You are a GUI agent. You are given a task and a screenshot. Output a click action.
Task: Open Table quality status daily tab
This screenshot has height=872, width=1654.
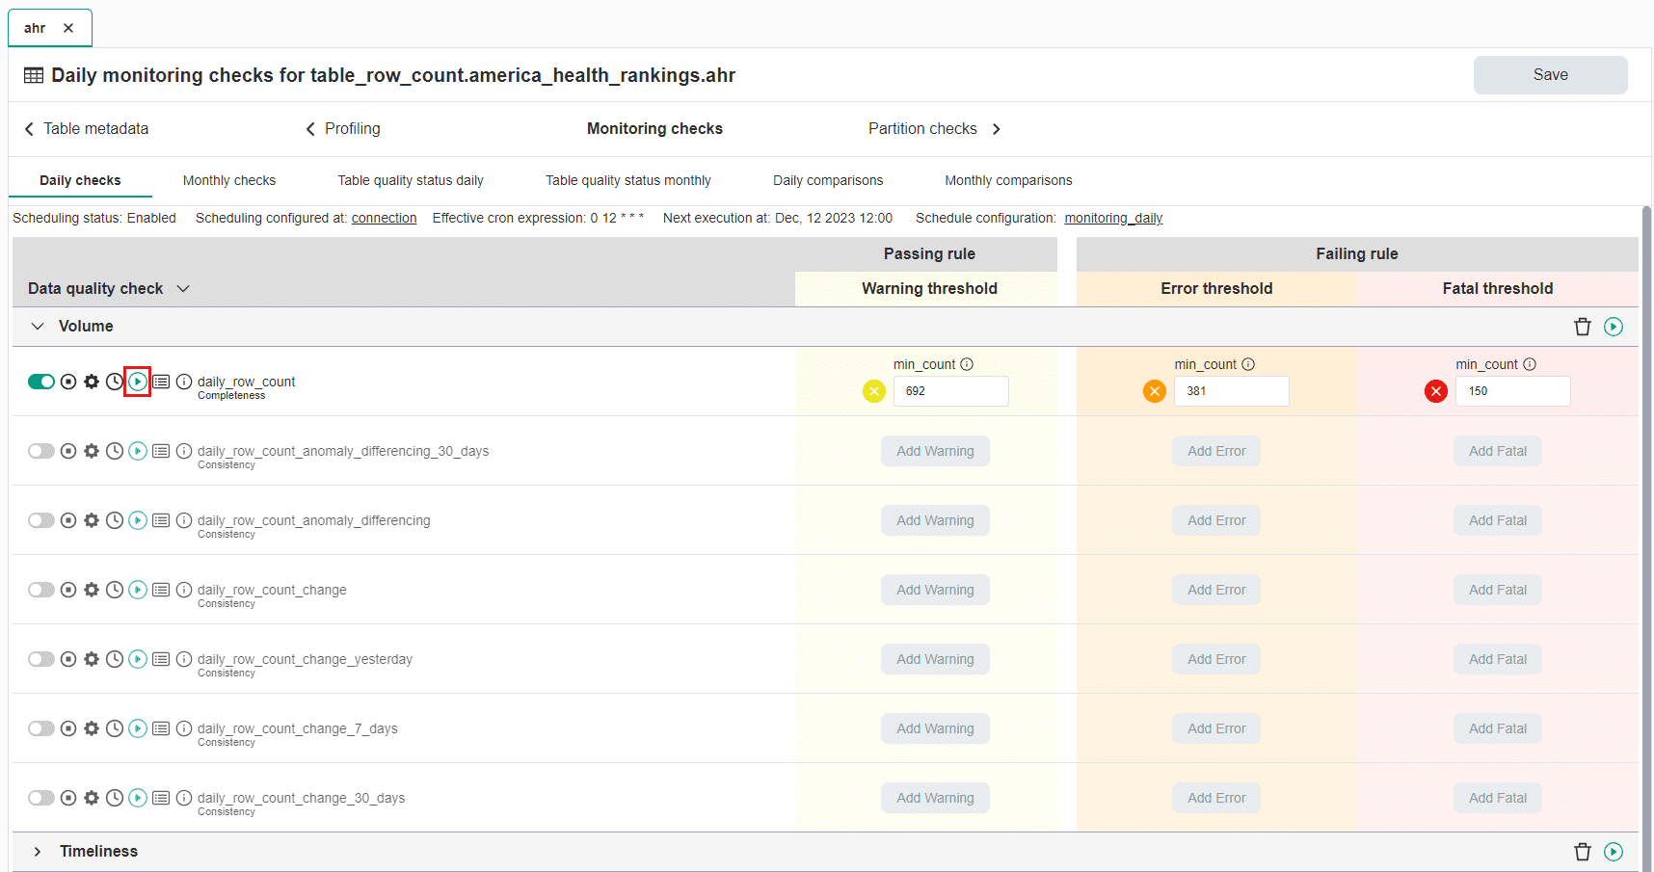pos(411,180)
